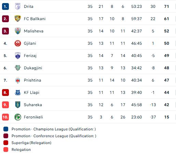Click the FC Ballkani club crest

[x=18, y=18]
